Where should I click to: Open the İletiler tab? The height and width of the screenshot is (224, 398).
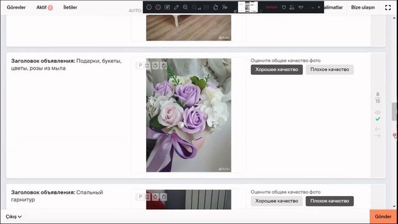(70, 7)
